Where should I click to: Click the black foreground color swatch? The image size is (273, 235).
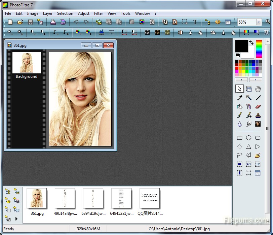[241, 46]
